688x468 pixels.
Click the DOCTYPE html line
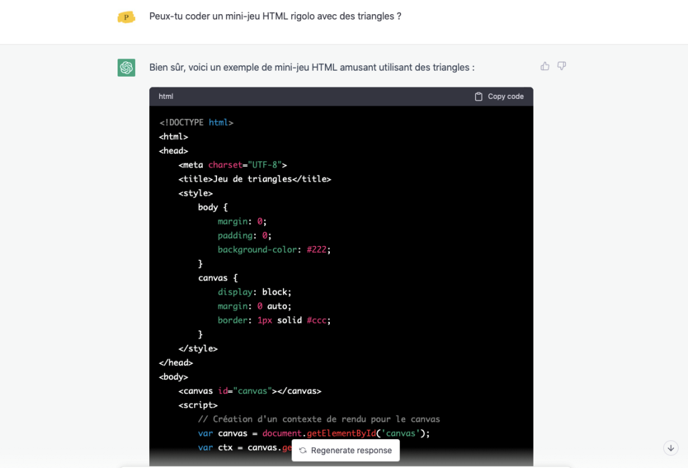pyautogui.click(x=196, y=122)
